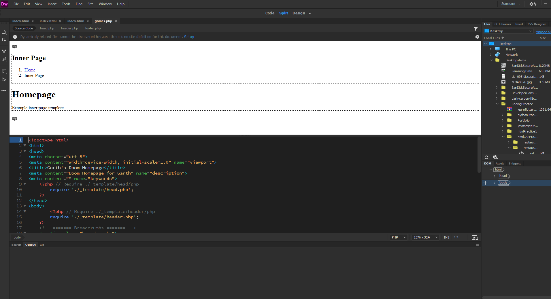551x299 pixels.
Task: Click the Apply Comment icon
Action: pyautogui.click(x=4, y=71)
